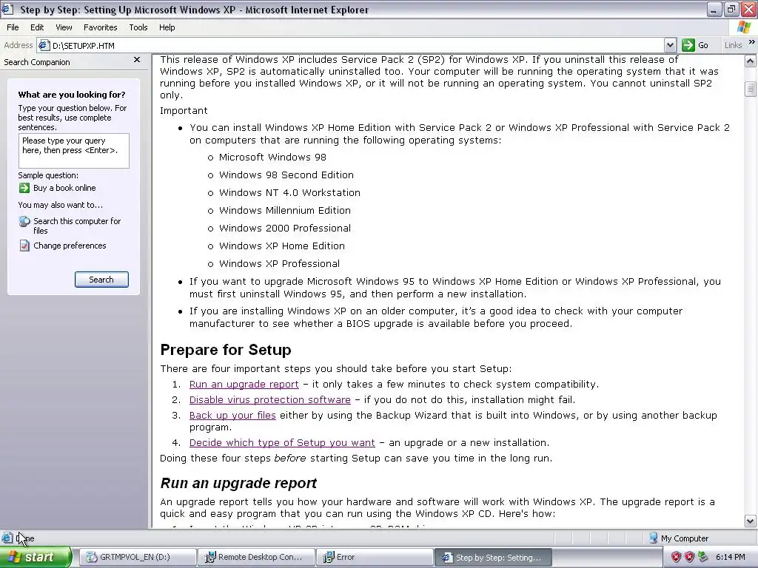
Task: Click the Links toolbar label
Action: click(734, 45)
